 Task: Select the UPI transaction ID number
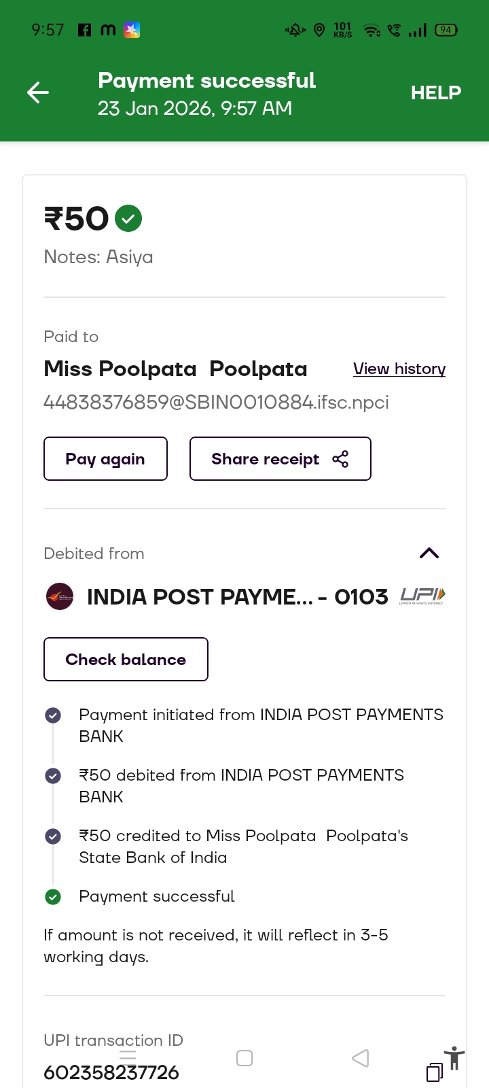click(x=111, y=1072)
